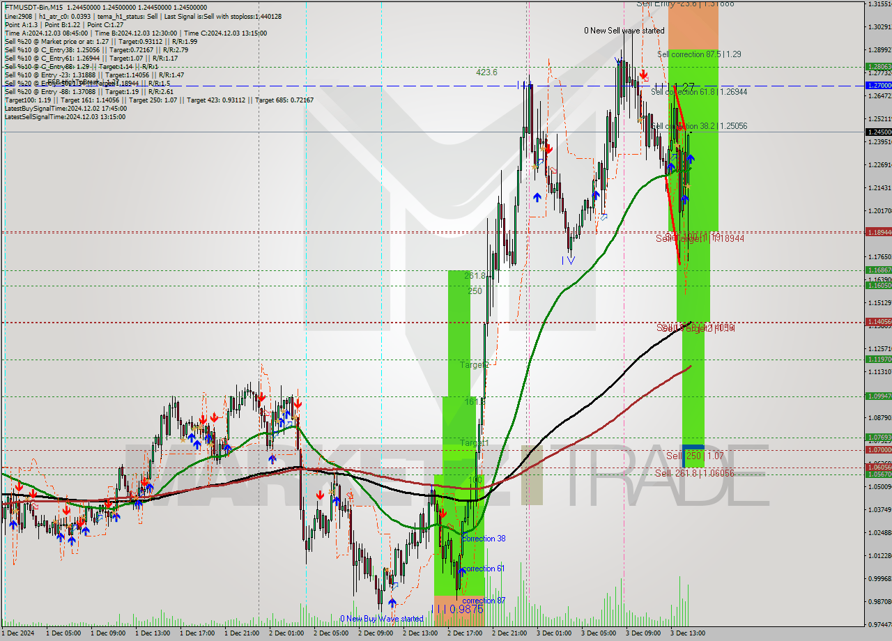
Task: Click the 'Sell 250 | 1.07' label
Action: click(695, 456)
